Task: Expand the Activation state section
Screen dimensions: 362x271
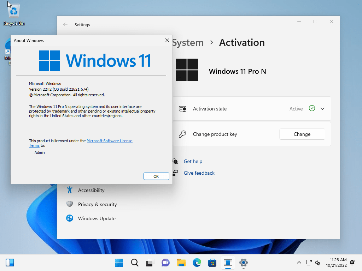Action: [322, 109]
